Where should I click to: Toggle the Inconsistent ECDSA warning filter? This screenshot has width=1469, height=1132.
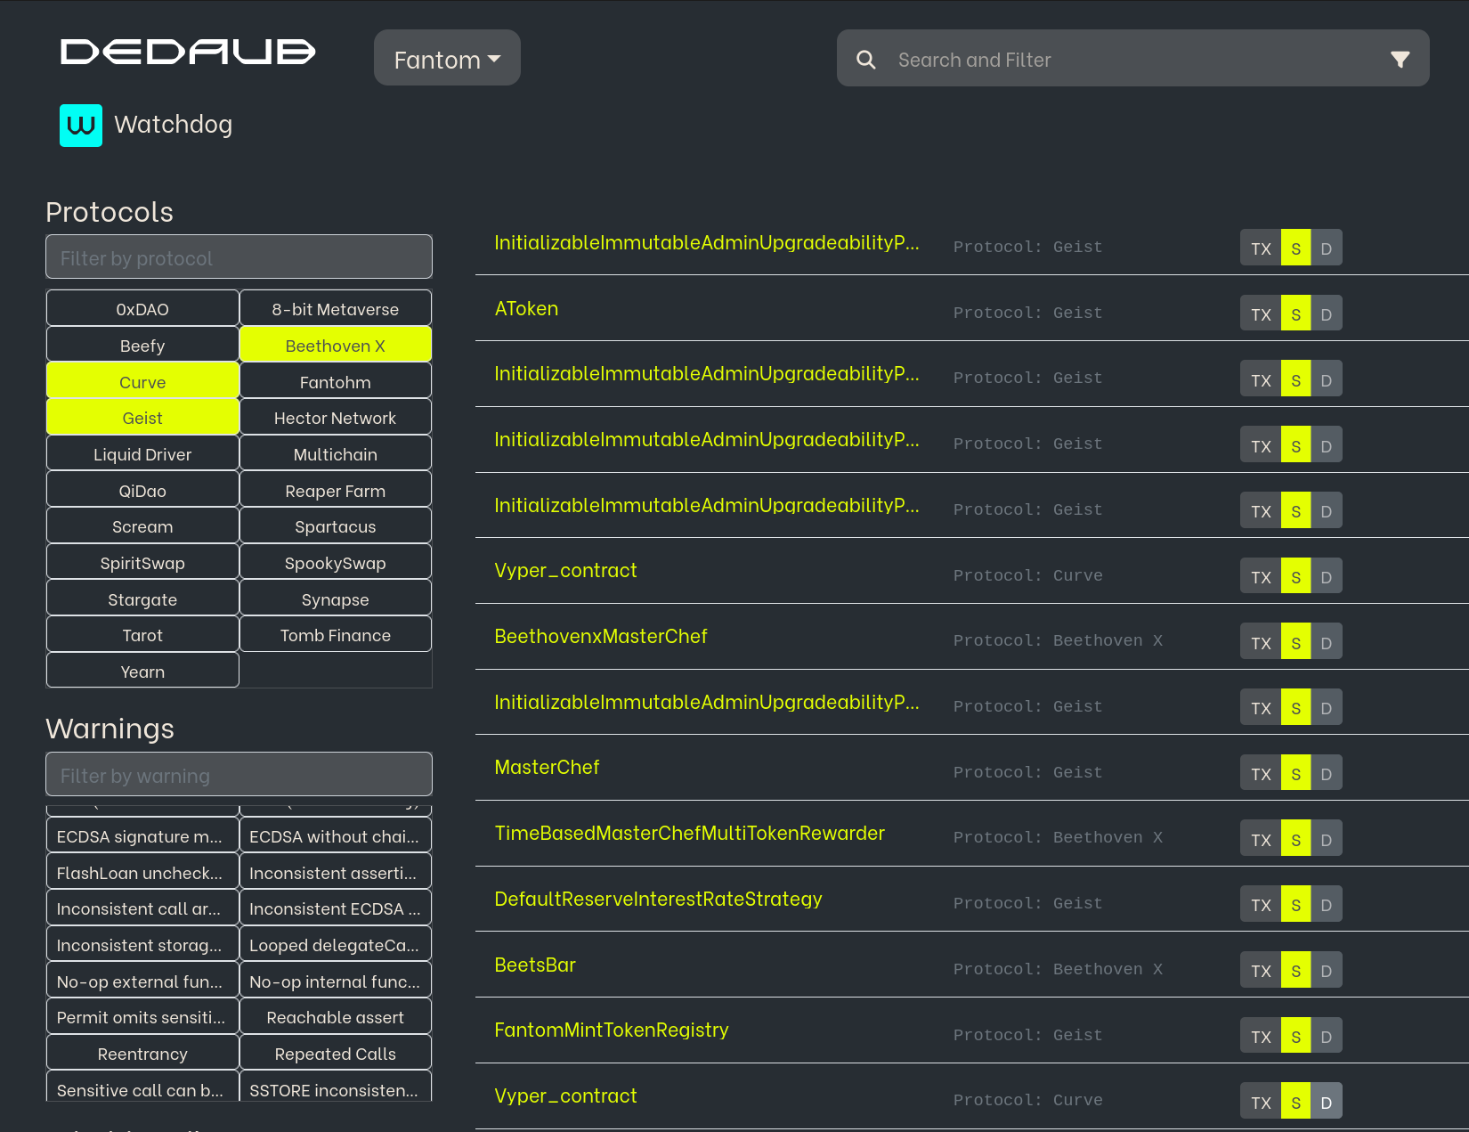pyautogui.click(x=336, y=908)
